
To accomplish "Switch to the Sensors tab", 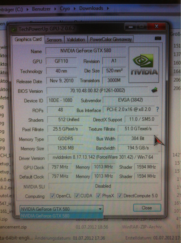I will pyautogui.click(x=54, y=40).
